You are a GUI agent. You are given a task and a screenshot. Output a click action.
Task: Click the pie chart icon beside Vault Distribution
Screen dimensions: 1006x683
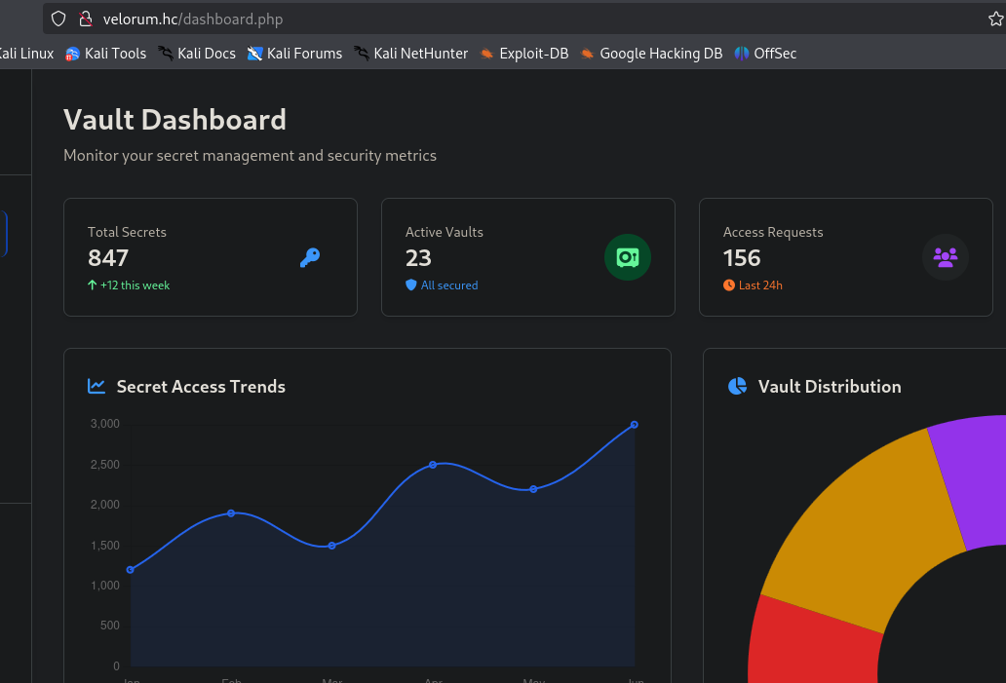(x=737, y=386)
